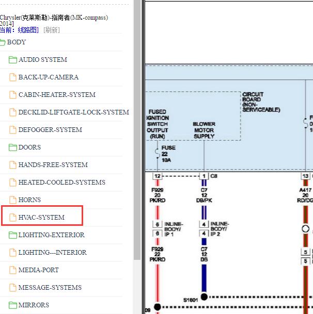This screenshot has height=314, width=313.
Task: Collapse the BODY folder icon
Action: (3, 42)
